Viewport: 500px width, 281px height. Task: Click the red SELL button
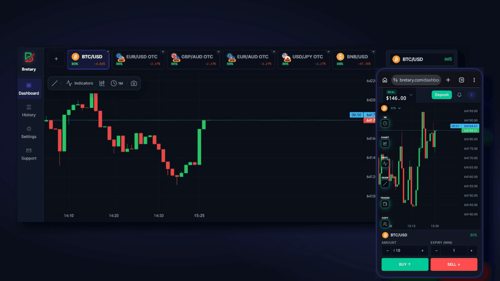coord(454,264)
